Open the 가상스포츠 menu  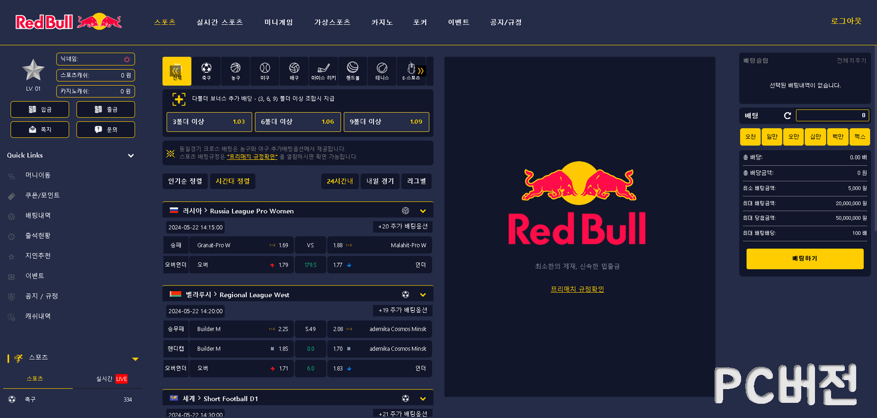click(332, 22)
